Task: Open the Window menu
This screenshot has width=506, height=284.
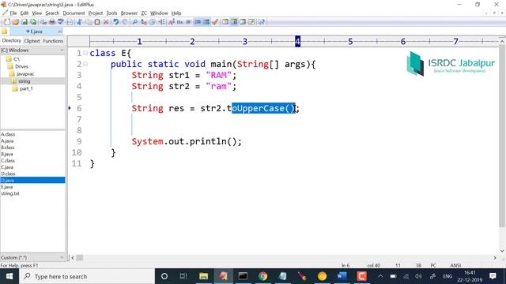Action: [159, 13]
